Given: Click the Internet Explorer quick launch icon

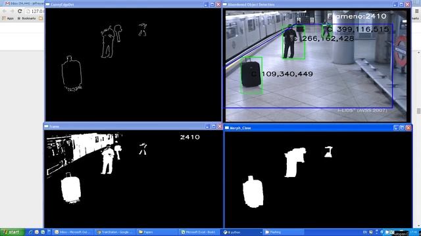Looking at the screenshot, I should click(31, 232).
